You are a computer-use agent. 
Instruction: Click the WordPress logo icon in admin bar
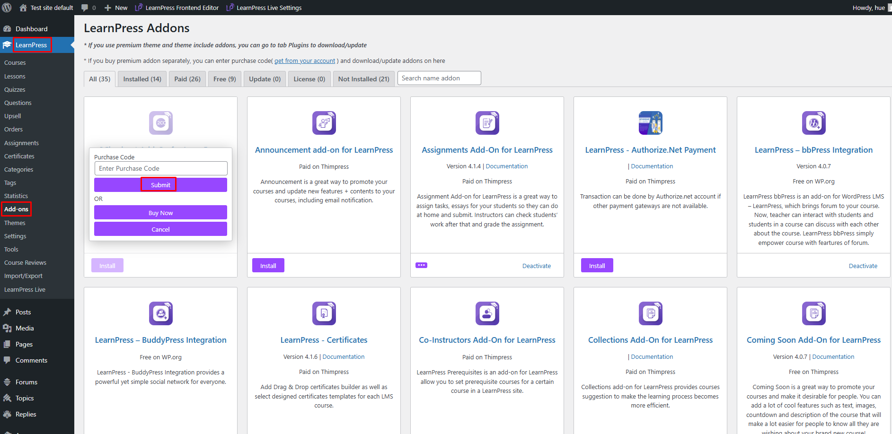[x=7, y=8]
